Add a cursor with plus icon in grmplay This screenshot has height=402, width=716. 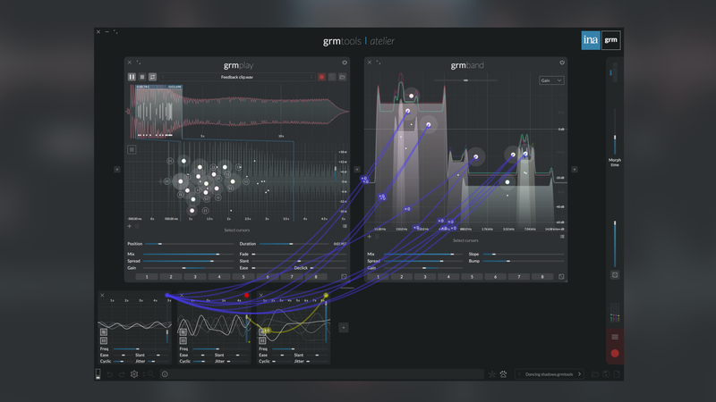click(130, 227)
